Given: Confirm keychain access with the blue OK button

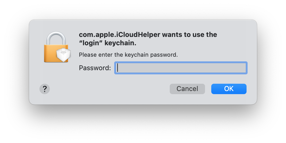Looking at the screenshot, I should click(x=229, y=89).
